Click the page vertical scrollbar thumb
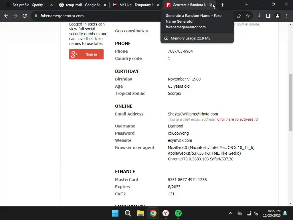This screenshot has height=220, width=293. click(x=290, y=102)
